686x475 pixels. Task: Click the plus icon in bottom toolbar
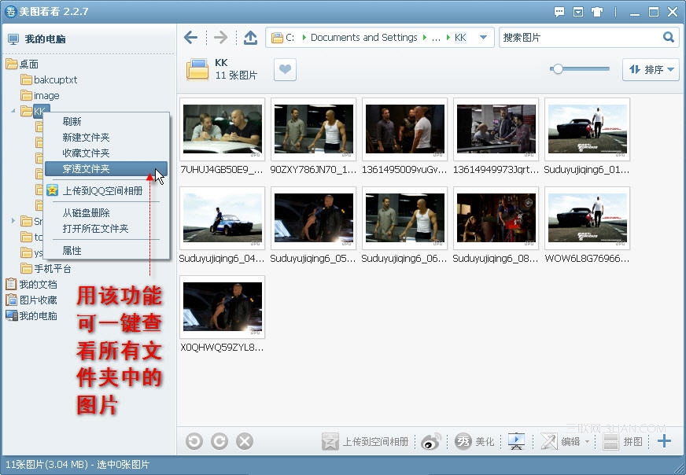click(664, 441)
